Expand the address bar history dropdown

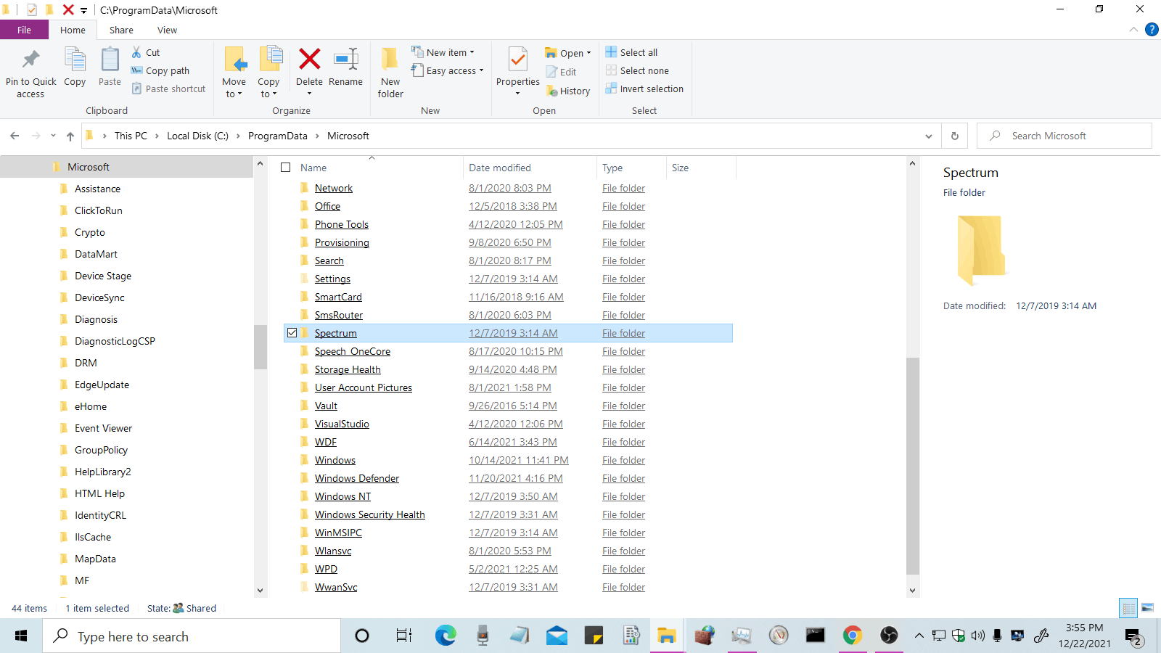(929, 136)
